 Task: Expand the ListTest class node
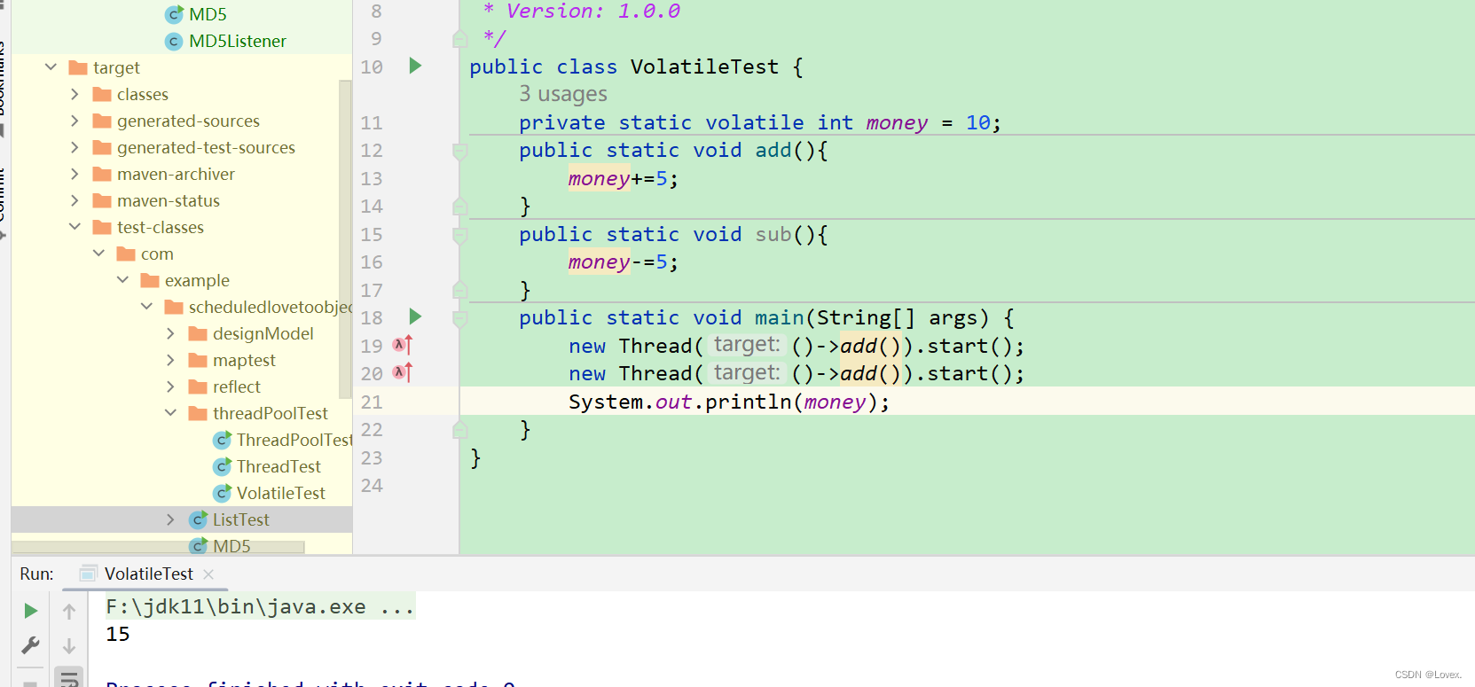(x=170, y=519)
